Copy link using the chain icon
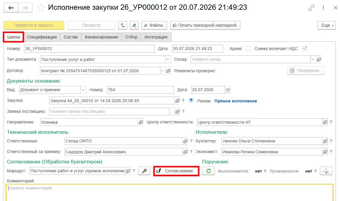This screenshot has height=201, width=340. coord(311,8)
